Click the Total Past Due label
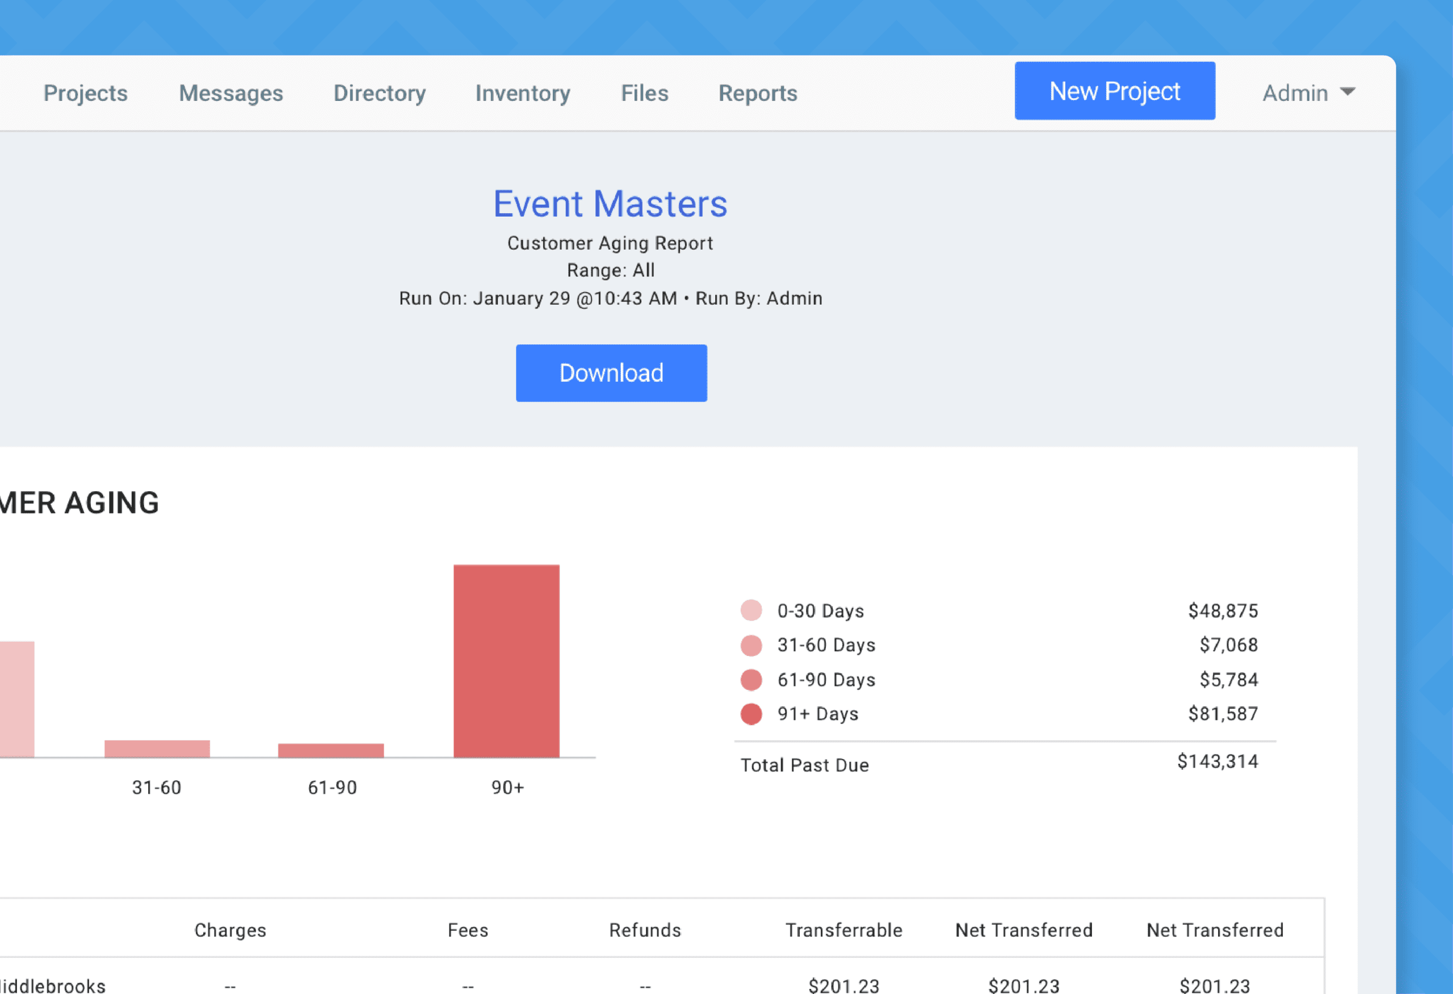Screen dimensions: 1453x994 point(805,765)
